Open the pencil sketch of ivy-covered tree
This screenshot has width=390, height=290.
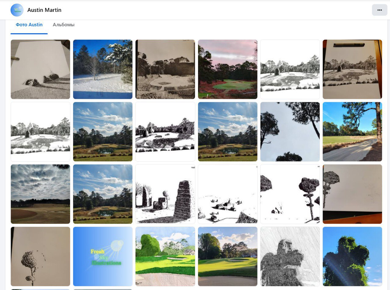pos(290,256)
